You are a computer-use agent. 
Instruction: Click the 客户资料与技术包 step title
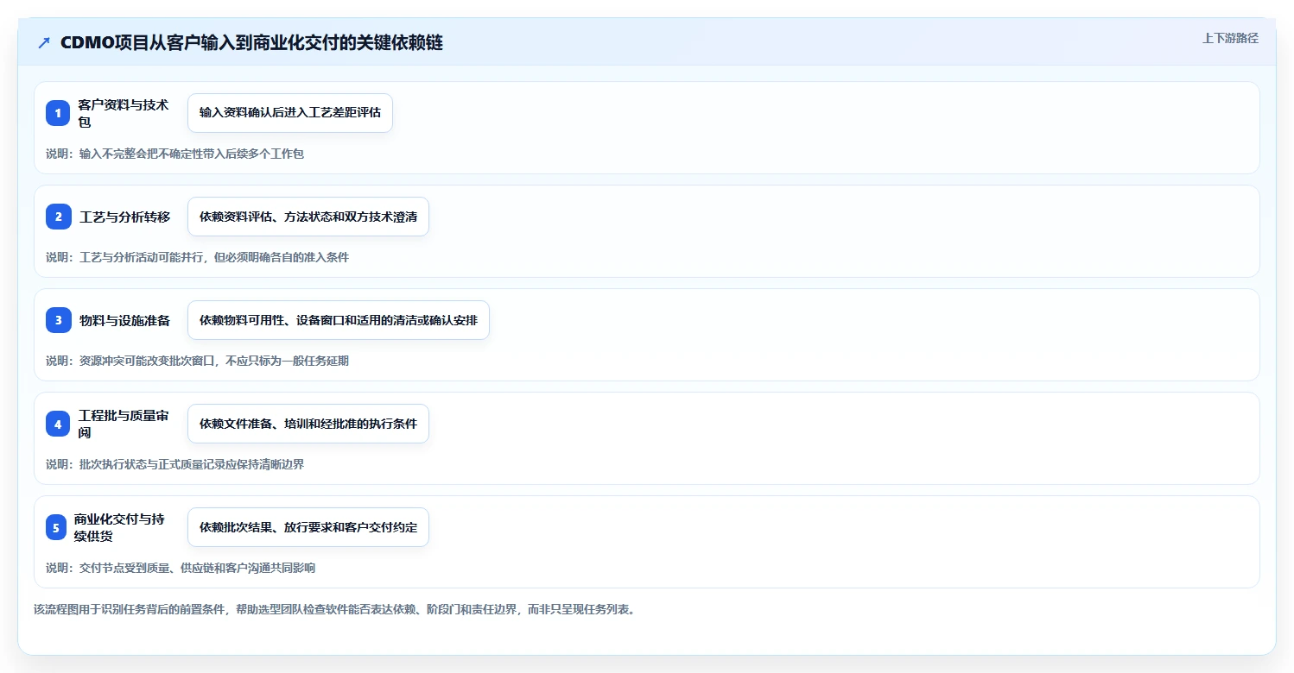(124, 113)
